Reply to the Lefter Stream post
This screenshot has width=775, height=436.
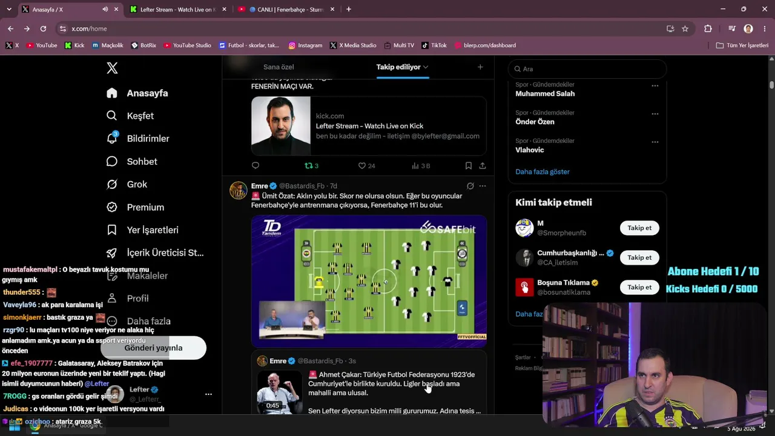click(256, 166)
